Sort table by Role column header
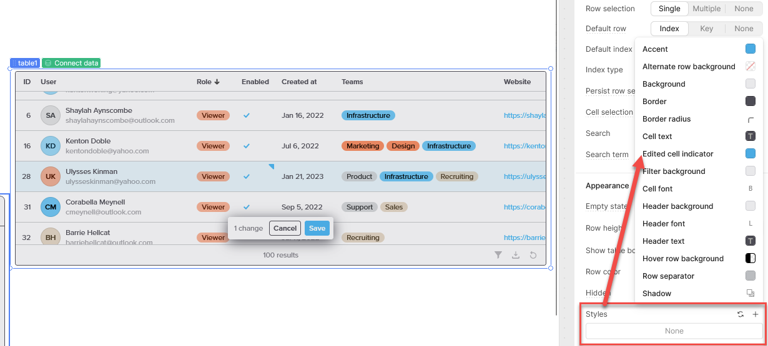This screenshot has height=346, width=768. click(x=208, y=82)
